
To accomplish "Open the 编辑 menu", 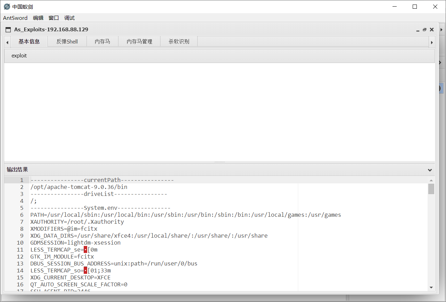I will pos(38,18).
